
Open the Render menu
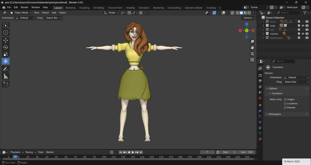25,7
